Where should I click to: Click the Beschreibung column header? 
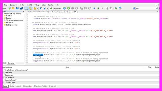pos(7,67)
